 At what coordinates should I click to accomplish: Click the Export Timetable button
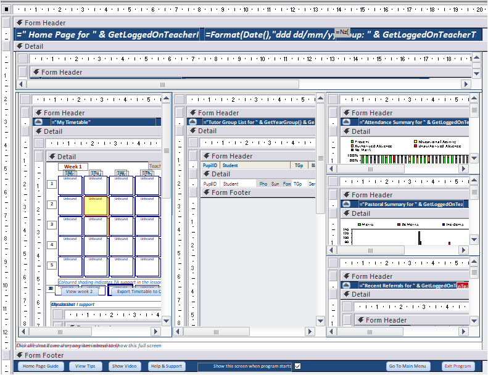pyautogui.click(x=136, y=292)
